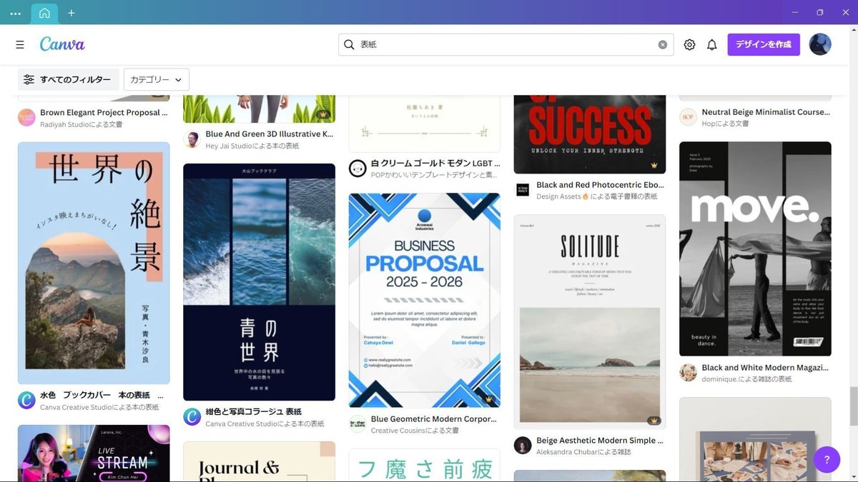Click Canva avatar beside 水色 ブックカバー

point(26,401)
